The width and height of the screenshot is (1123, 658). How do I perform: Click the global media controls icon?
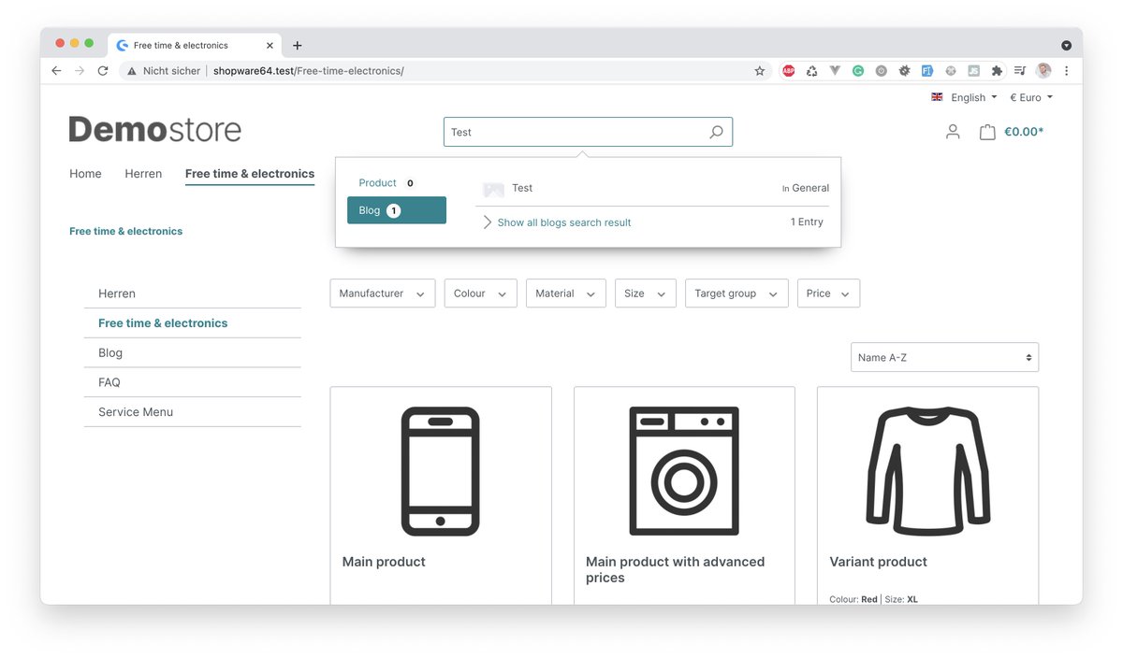pyautogui.click(x=1019, y=70)
